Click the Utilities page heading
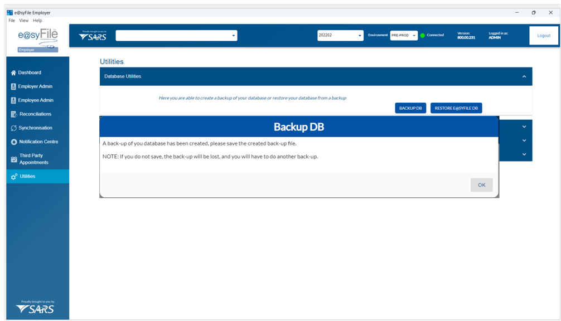This screenshot has height=321, width=561. [112, 61]
